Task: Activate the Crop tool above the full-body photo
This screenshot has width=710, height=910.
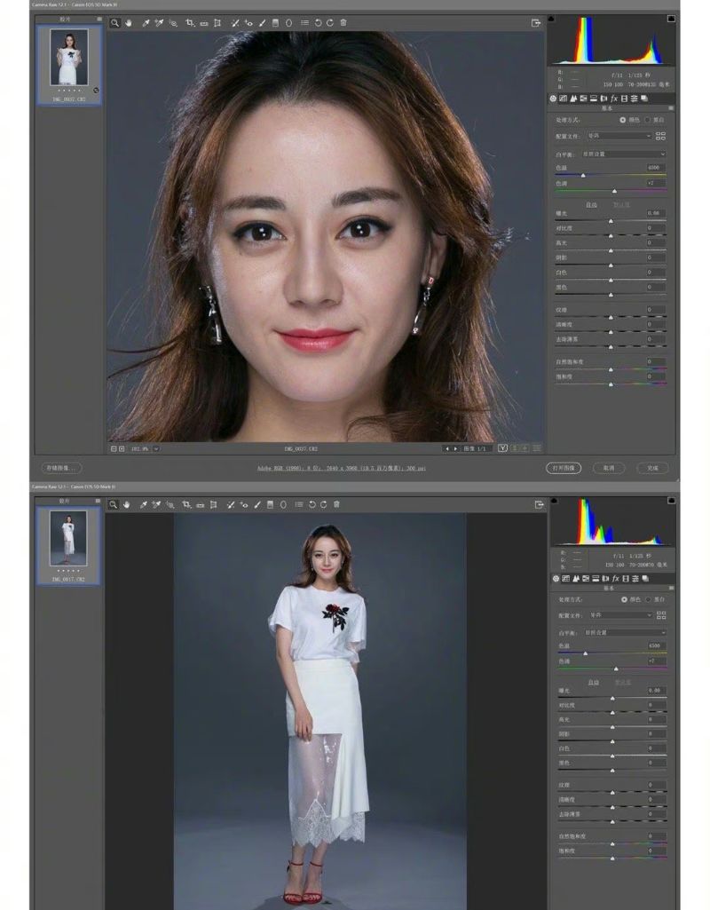Action: (187, 504)
